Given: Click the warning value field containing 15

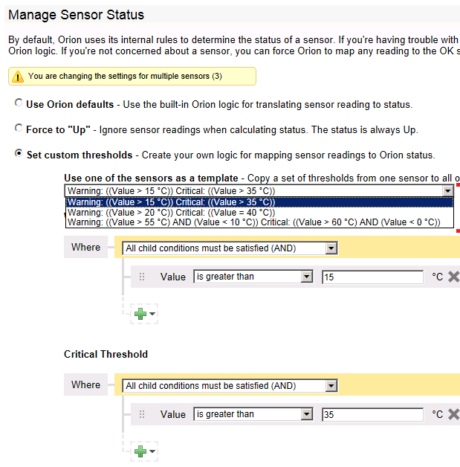Looking at the screenshot, I should pyautogui.click(x=372, y=277).
